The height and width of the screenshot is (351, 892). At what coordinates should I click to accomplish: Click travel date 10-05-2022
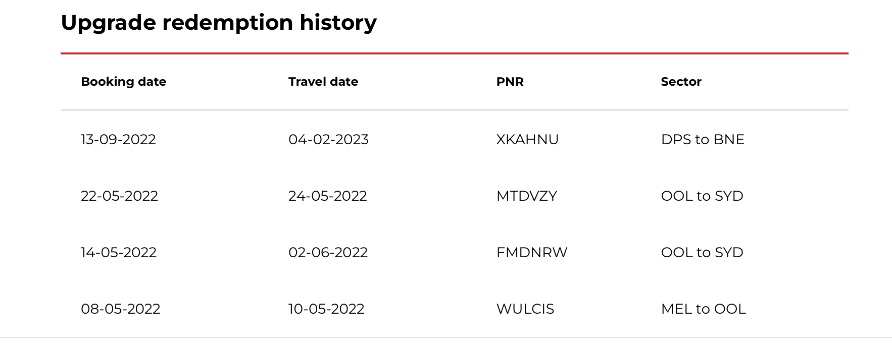(326, 309)
